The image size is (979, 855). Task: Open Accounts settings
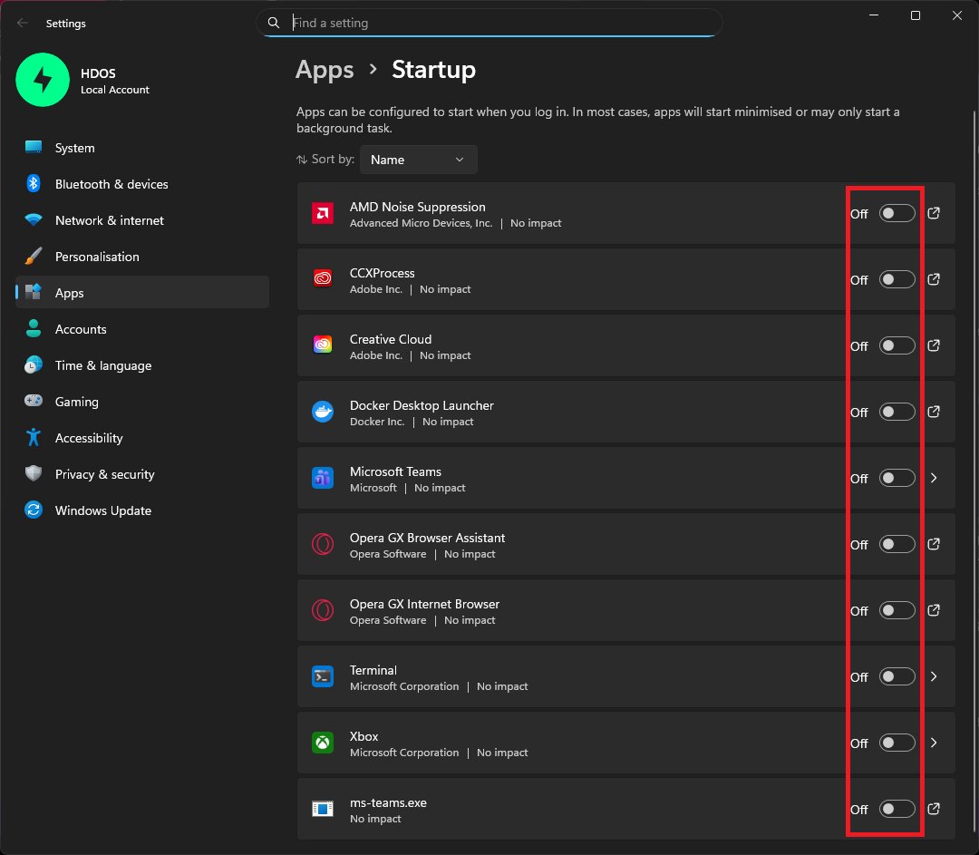pyautogui.click(x=142, y=329)
